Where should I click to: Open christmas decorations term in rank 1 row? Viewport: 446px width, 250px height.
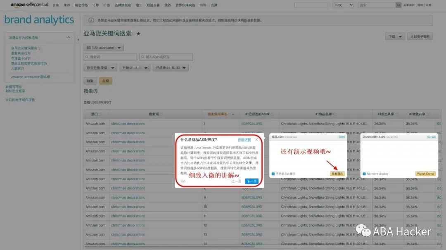point(128,124)
